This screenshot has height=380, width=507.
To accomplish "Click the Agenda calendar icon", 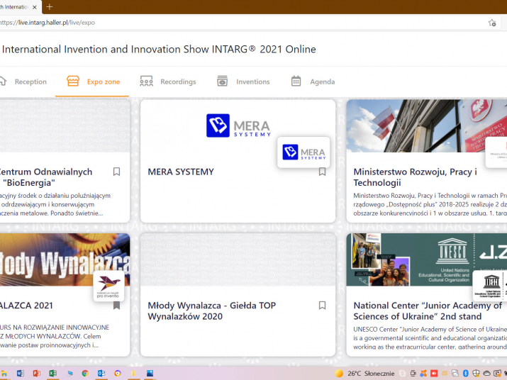I will [x=296, y=82].
